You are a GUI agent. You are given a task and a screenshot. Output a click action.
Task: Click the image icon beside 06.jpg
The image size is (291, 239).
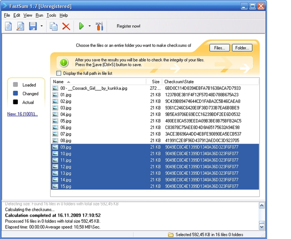(55, 127)
